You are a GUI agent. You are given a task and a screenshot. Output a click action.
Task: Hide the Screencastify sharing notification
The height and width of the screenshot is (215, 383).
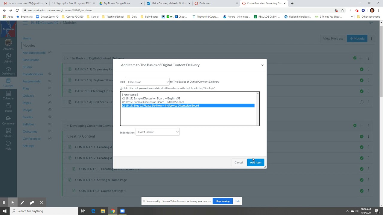(x=237, y=201)
